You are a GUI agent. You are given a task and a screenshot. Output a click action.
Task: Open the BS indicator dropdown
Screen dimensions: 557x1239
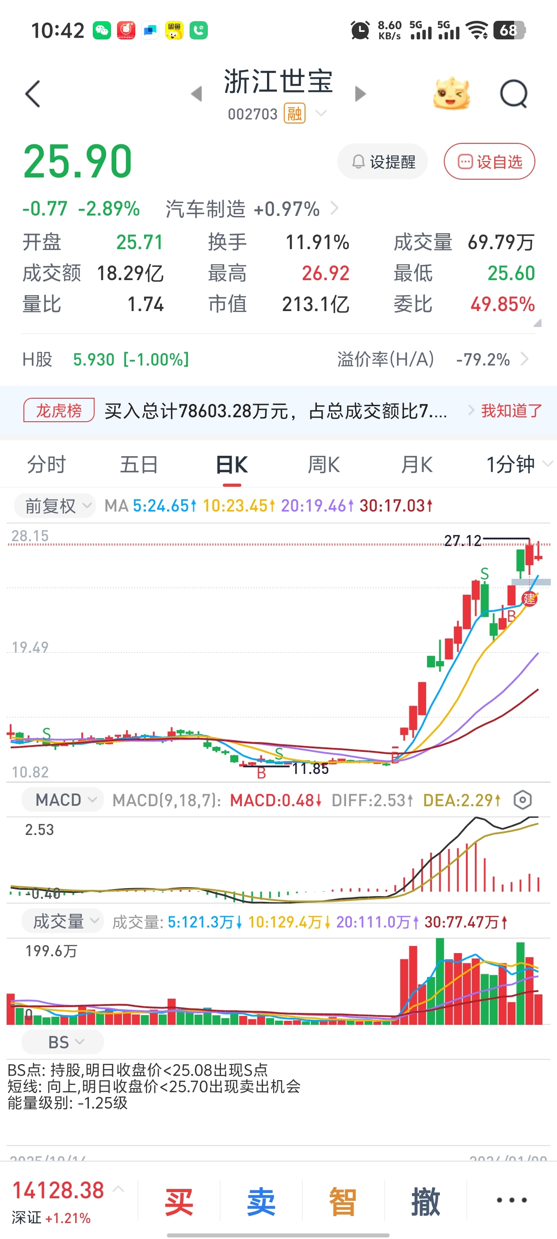[62, 1042]
